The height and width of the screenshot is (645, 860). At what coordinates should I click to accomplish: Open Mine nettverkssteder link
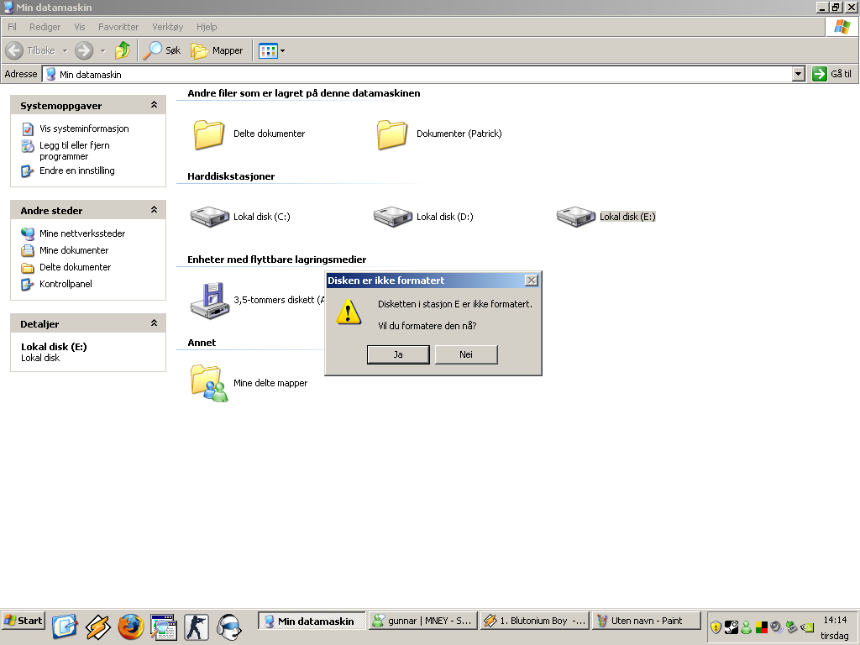82,233
